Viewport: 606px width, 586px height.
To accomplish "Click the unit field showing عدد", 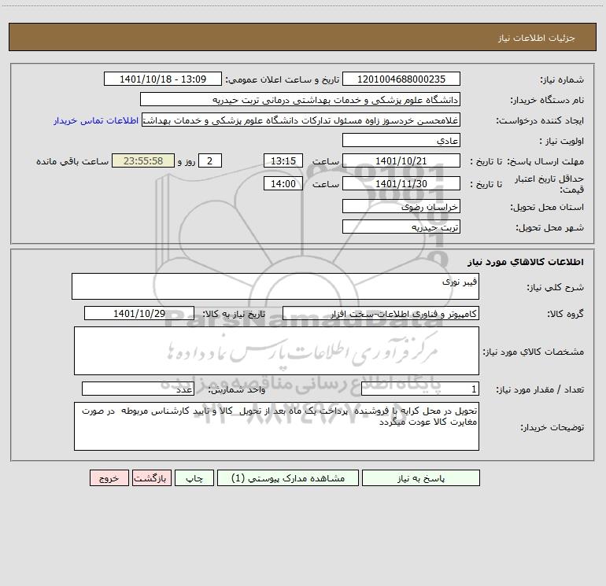I will tap(138, 389).
